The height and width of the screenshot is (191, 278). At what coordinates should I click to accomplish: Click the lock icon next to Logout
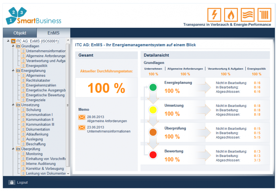(x=12, y=182)
